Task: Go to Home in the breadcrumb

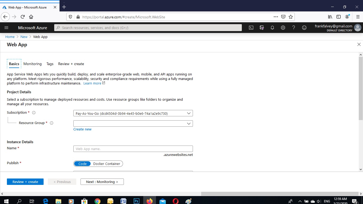Action: pos(10,37)
